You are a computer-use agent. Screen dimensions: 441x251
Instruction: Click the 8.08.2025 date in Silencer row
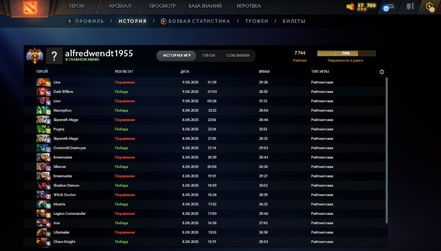point(190,167)
